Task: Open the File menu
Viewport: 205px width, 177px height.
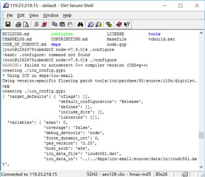Action: (x=10, y=15)
